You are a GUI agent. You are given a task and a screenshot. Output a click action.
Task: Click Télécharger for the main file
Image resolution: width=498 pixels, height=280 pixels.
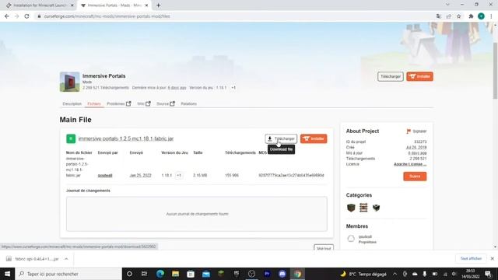(x=281, y=138)
